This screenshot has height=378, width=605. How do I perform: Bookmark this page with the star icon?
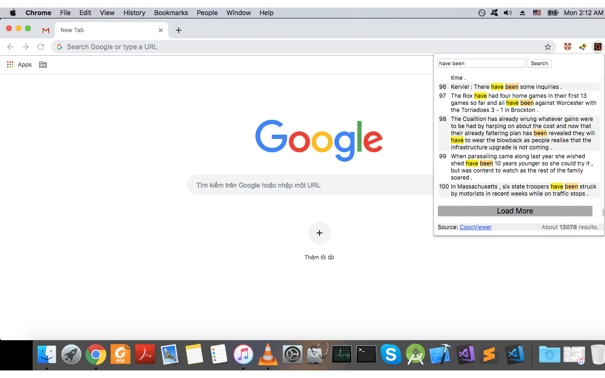[548, 47]
